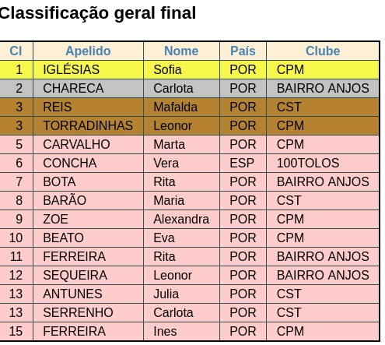385x345 pixels.
Task: Click the Apelido column header
Action: click(88, 51)
